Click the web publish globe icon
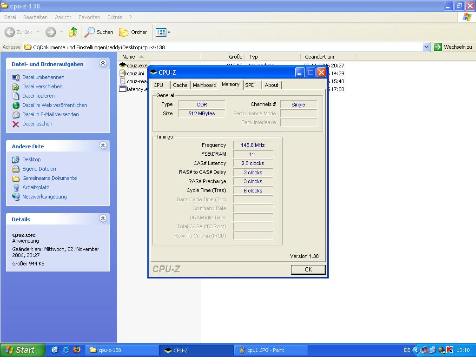The height and width of the screenshot is (357, 476). click(x=15, y=106)
